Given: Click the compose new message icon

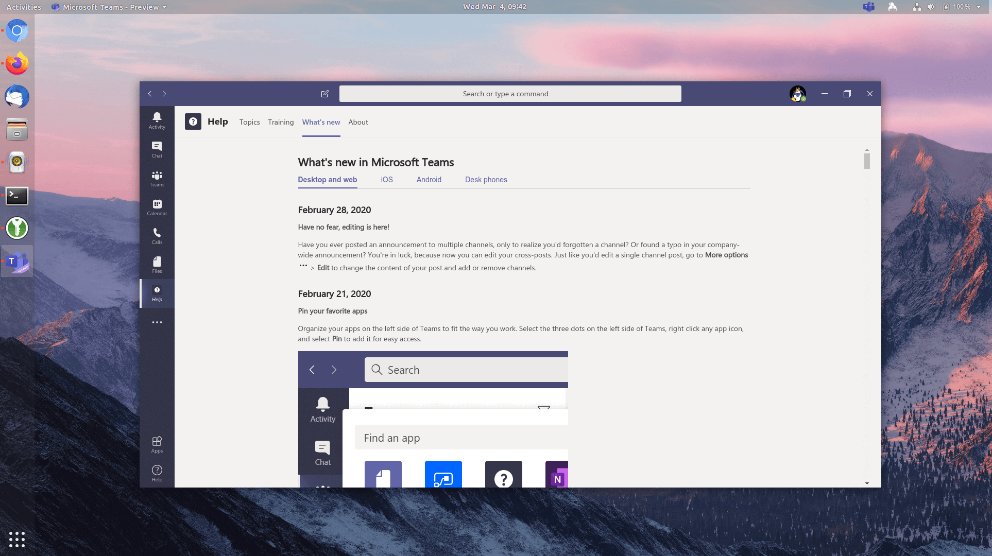Looking at the screenshot, I should click(325, 93).
